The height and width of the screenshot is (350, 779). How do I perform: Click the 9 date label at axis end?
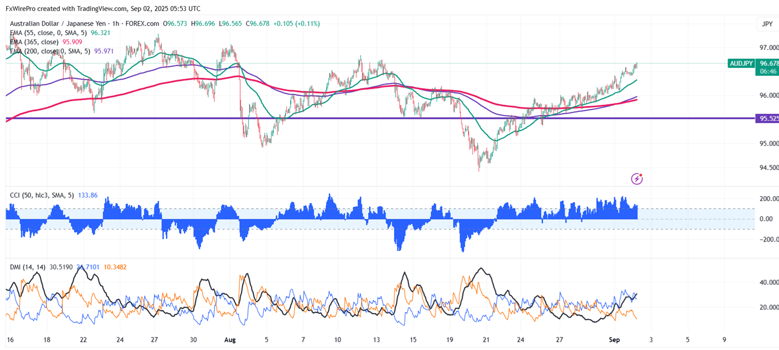725,340
